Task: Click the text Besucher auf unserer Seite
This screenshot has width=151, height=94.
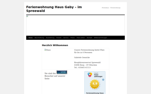Action: pyautogui.click(x=55, y=77)
